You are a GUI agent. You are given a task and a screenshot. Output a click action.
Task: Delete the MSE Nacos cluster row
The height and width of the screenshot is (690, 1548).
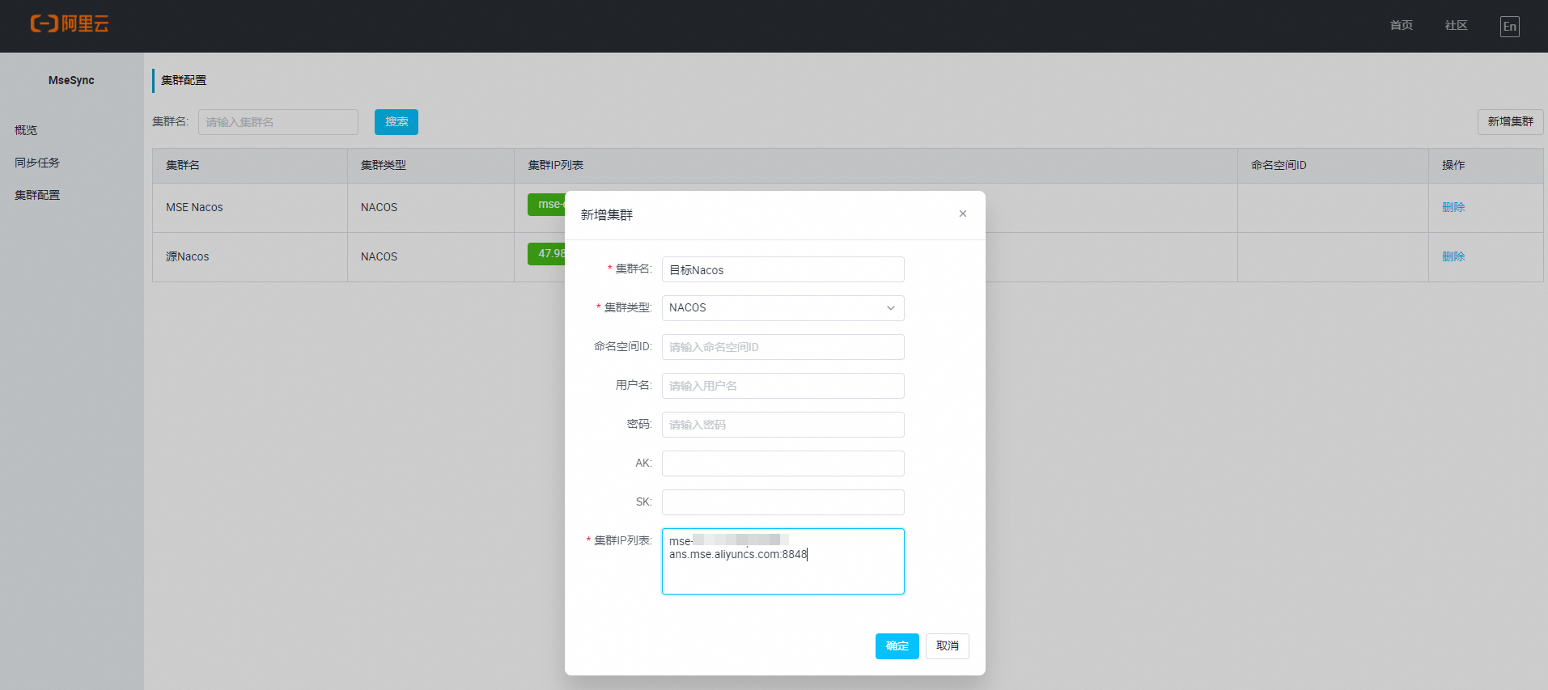coord(1453,207)
